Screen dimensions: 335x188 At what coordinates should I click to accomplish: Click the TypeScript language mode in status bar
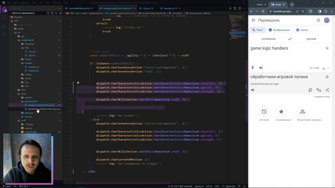tap(230, 186)
